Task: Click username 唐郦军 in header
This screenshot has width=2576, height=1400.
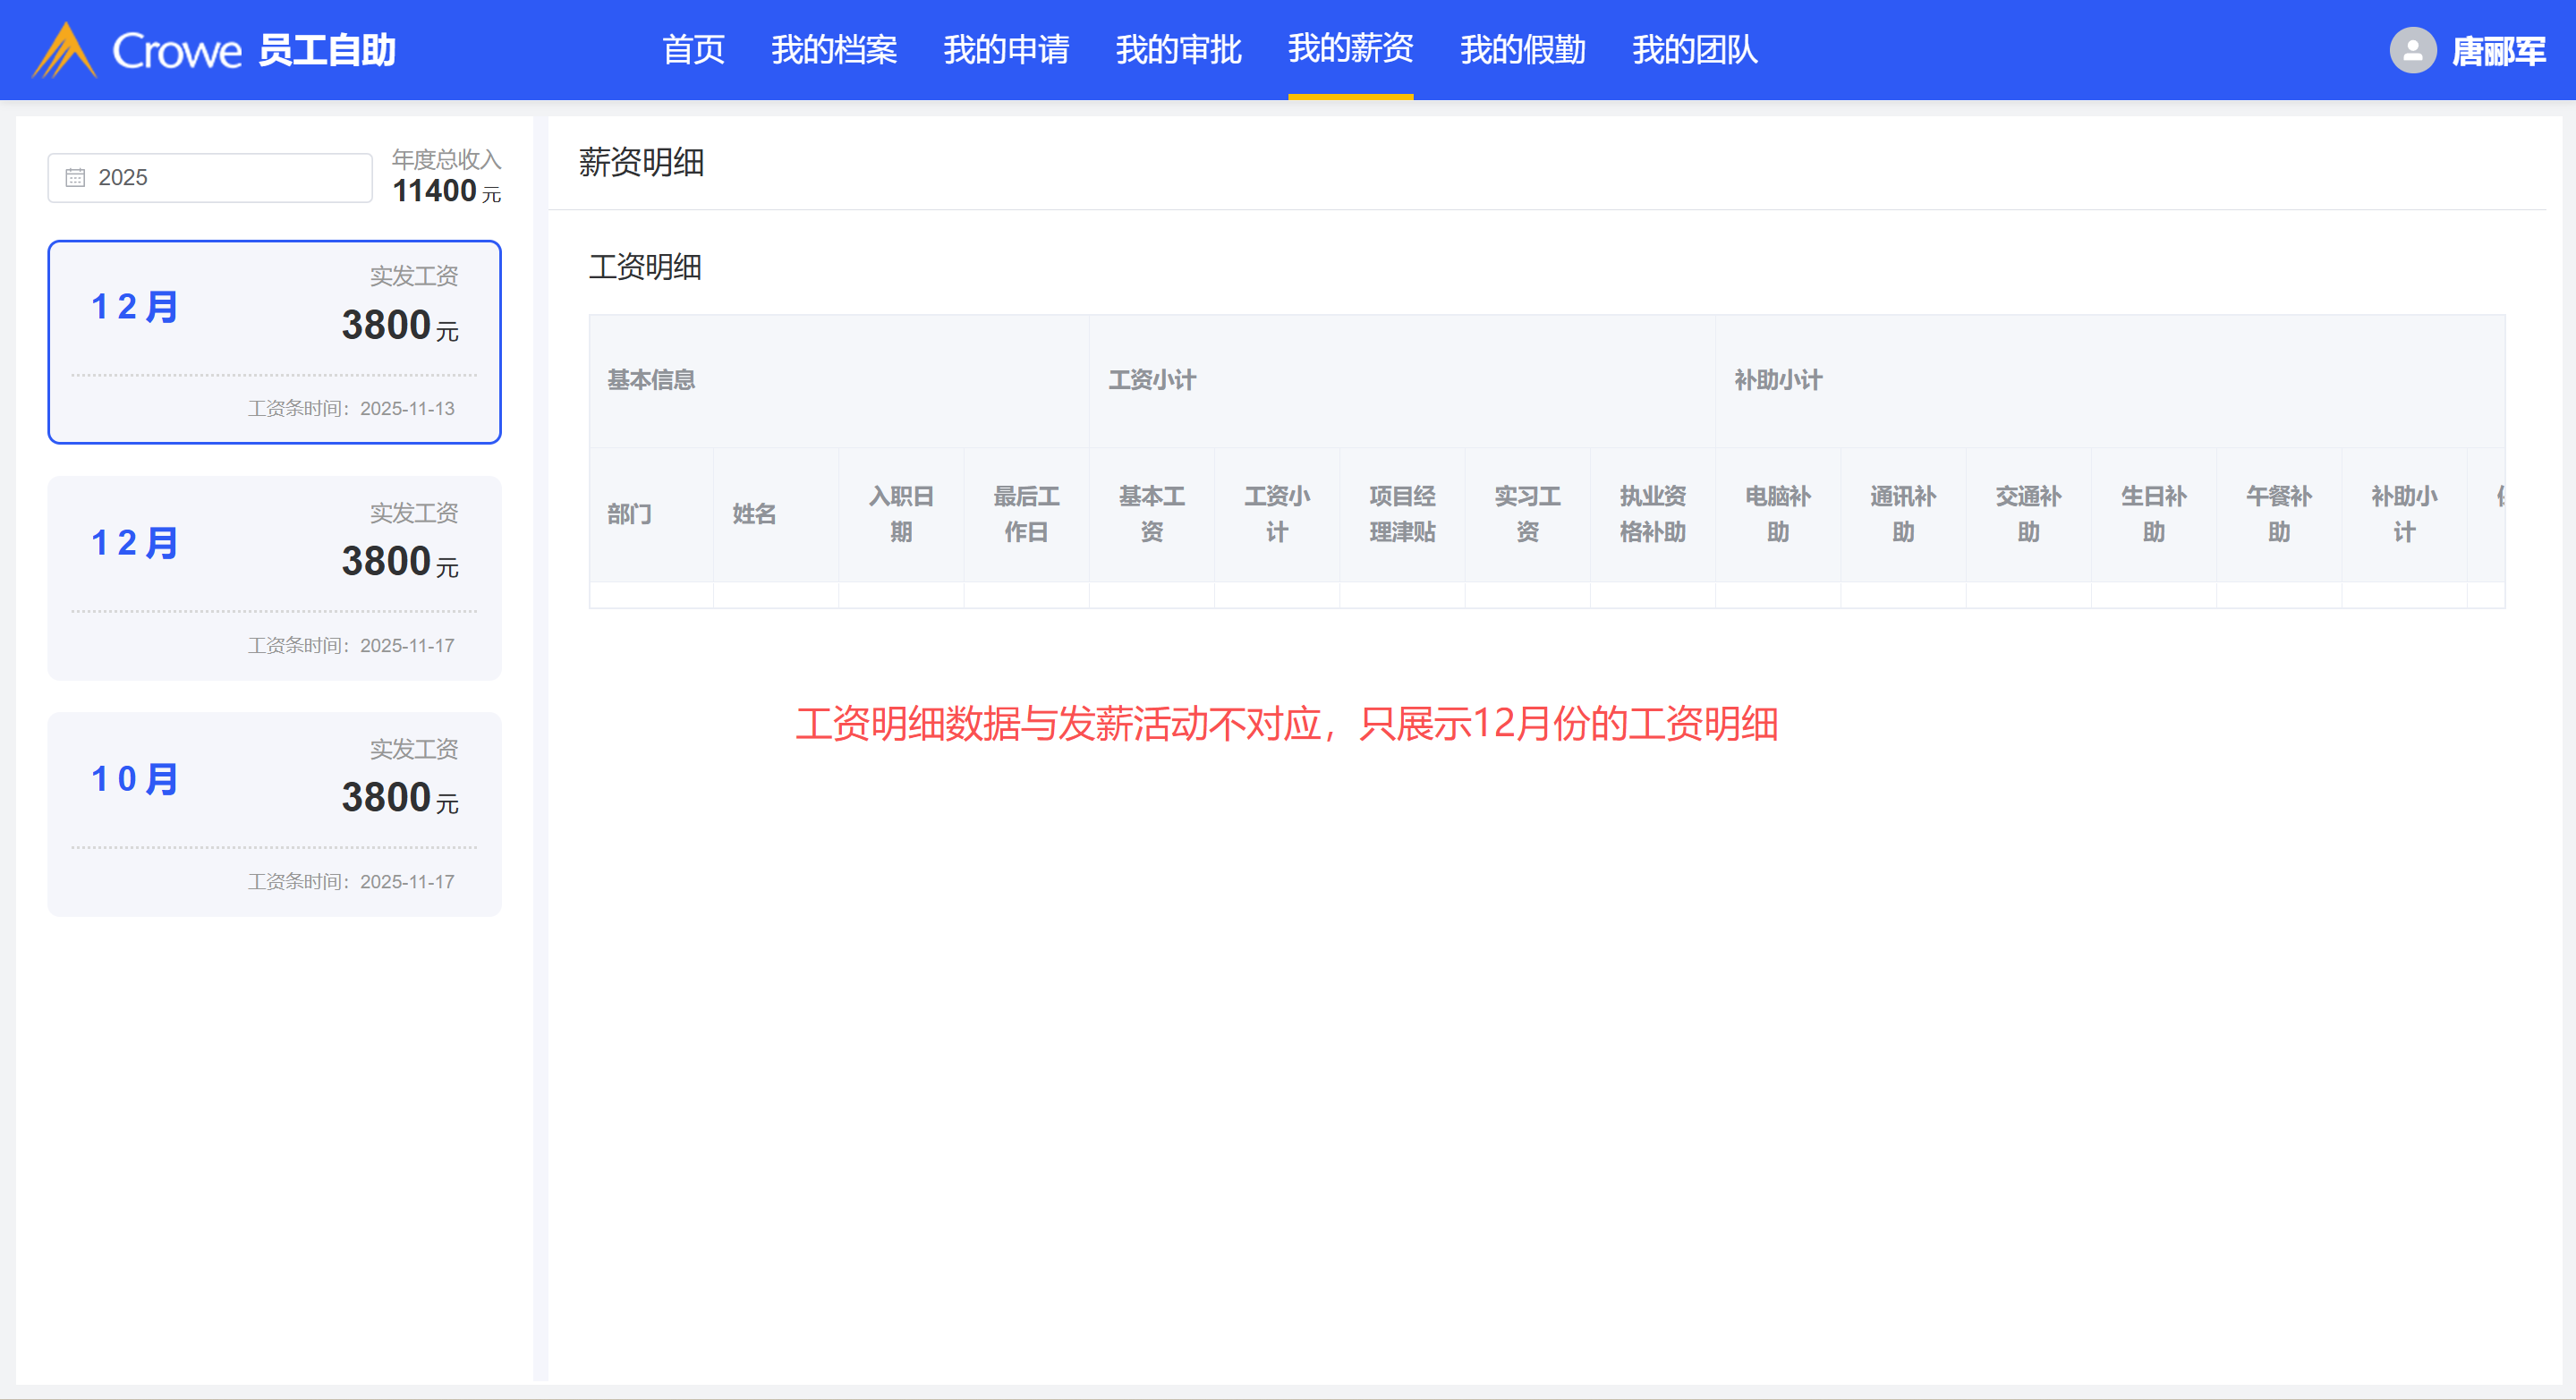Action: point(2498,51)
